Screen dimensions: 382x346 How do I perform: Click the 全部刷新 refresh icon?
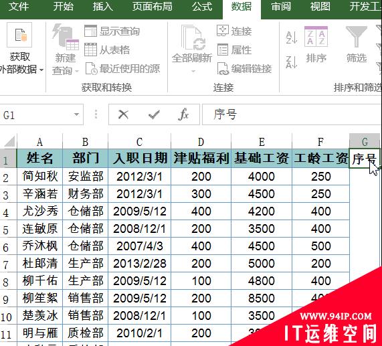tap(193, 37)
